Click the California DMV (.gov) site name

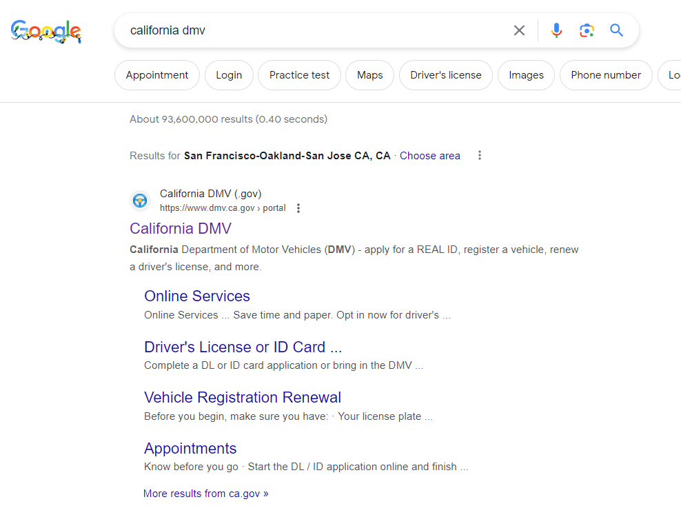(211, 194)
